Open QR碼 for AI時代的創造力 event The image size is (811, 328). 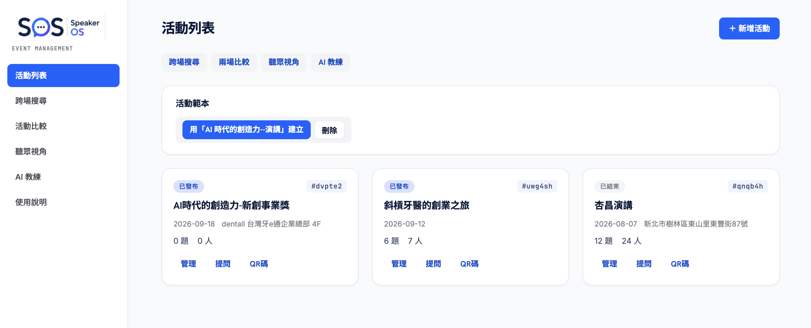point(259,264)
